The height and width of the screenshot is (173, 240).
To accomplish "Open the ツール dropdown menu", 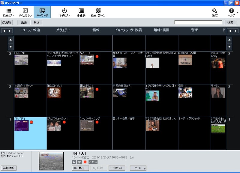I will pyautogui.click(x=138, y=168).
